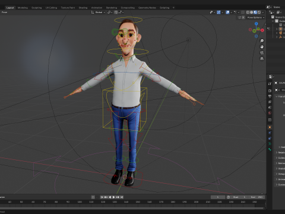Viewport: 285px width, 214px height.
Task: Switch to the UV Editing workspace tab
Action: [51, 8]
